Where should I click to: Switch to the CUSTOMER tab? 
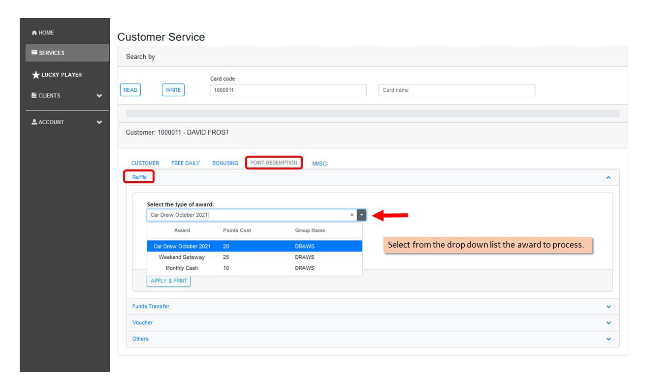click(145, 163)
